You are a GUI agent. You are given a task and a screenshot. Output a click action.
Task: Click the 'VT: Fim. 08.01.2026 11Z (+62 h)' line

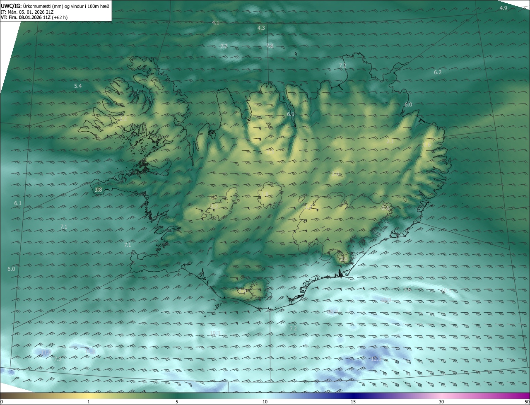34,17
